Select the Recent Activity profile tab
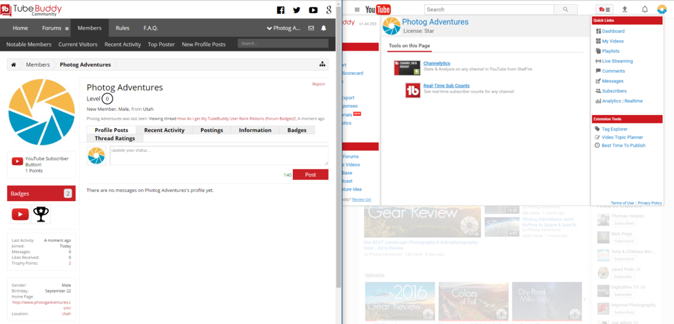Viewport: 674px width, 324px height. 164,130
